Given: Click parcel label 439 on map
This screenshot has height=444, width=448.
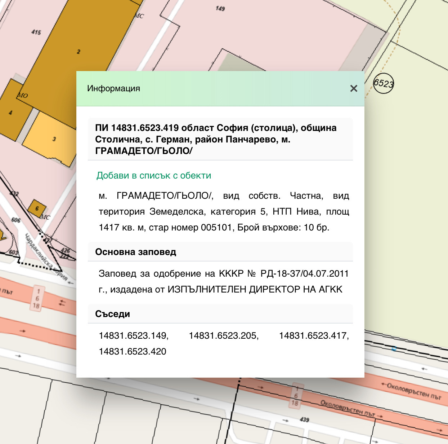Looking at the screenshot, I should pyautogui.click(x=304, y=419).
